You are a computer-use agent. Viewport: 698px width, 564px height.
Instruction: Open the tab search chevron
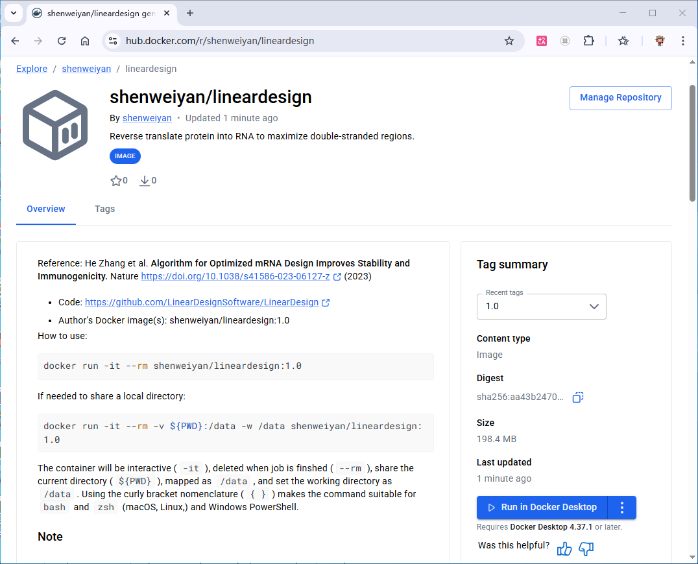coord(13,13)
